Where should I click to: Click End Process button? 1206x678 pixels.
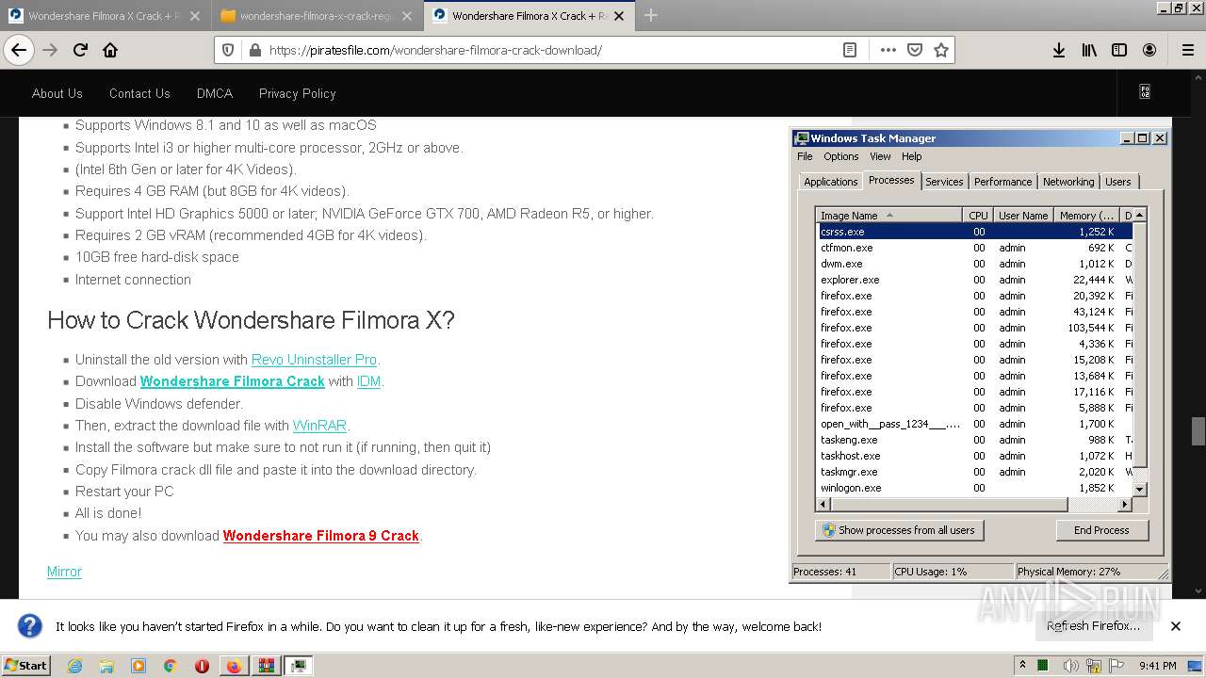(1101, 530)
